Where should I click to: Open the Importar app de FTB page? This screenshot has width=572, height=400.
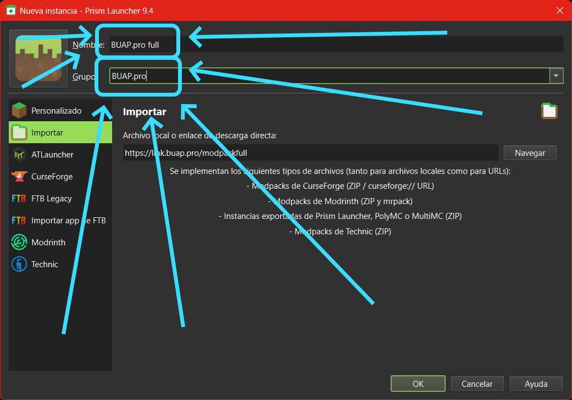point(68,221)
